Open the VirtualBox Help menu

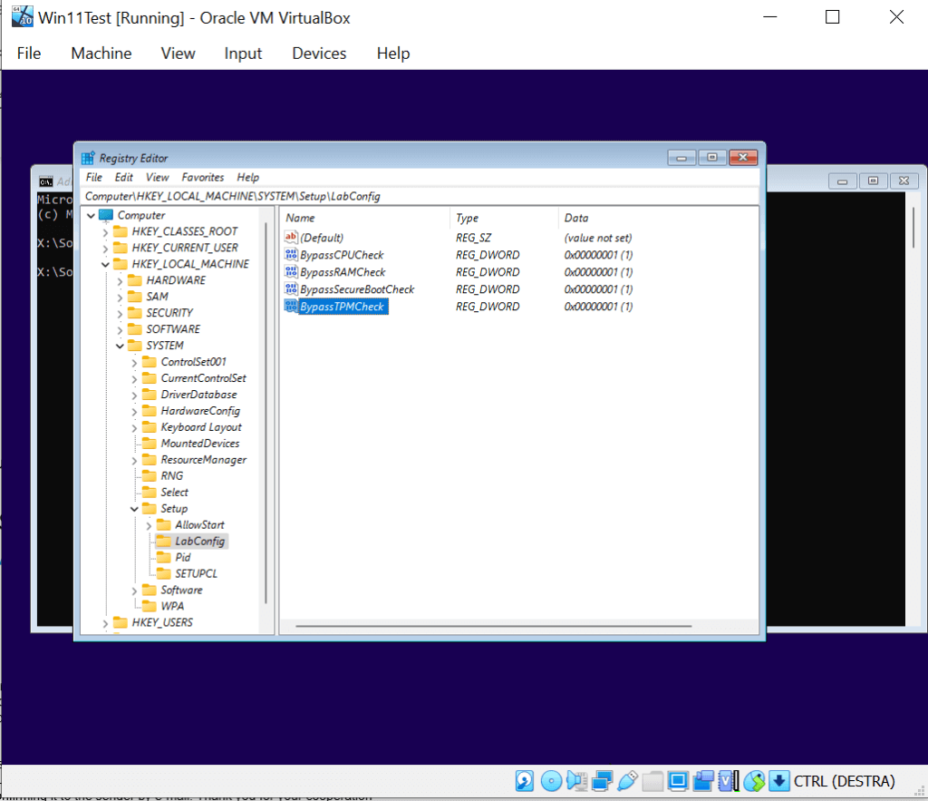click(393, 54)
